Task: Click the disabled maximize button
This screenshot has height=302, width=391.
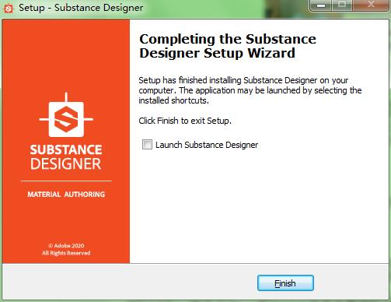Action: (x=342, y=5)
